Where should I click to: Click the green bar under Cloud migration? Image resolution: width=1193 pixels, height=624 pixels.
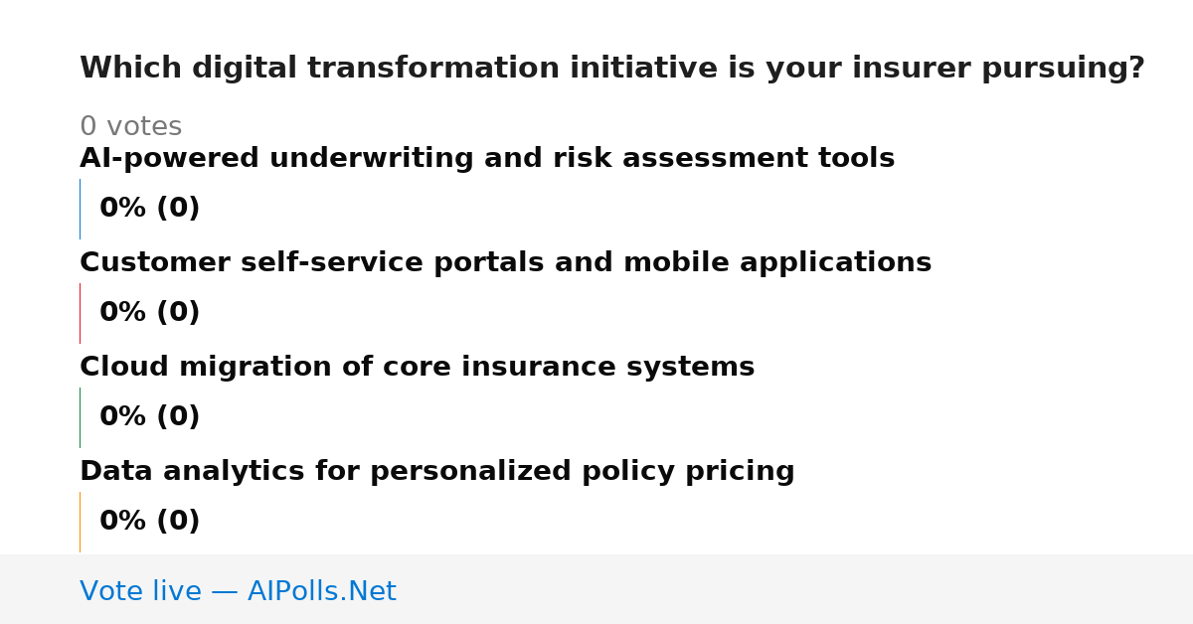[80, 417]
